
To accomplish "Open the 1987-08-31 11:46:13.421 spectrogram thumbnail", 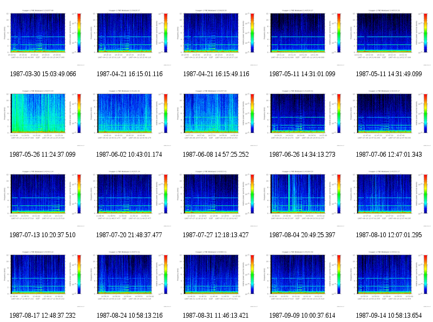I will [x=216, y=279].
